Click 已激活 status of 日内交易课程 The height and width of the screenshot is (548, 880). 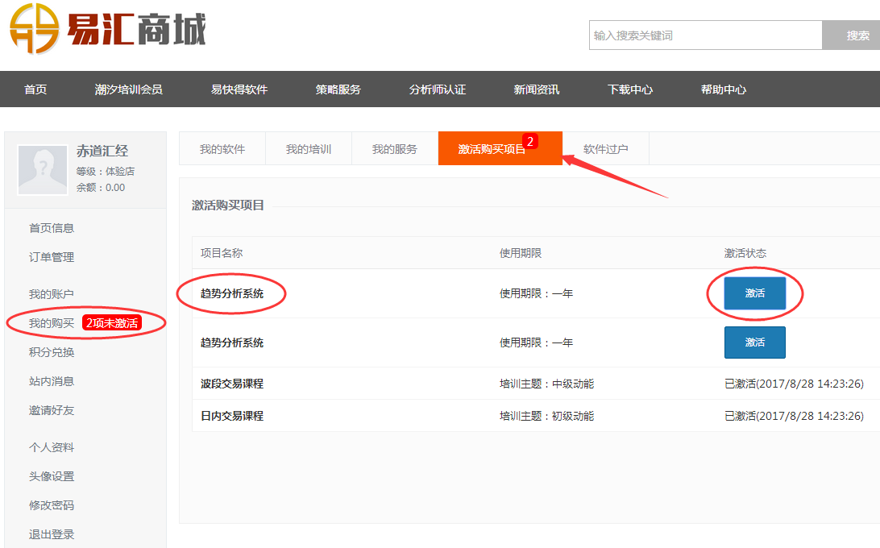[x=794, y=416]
